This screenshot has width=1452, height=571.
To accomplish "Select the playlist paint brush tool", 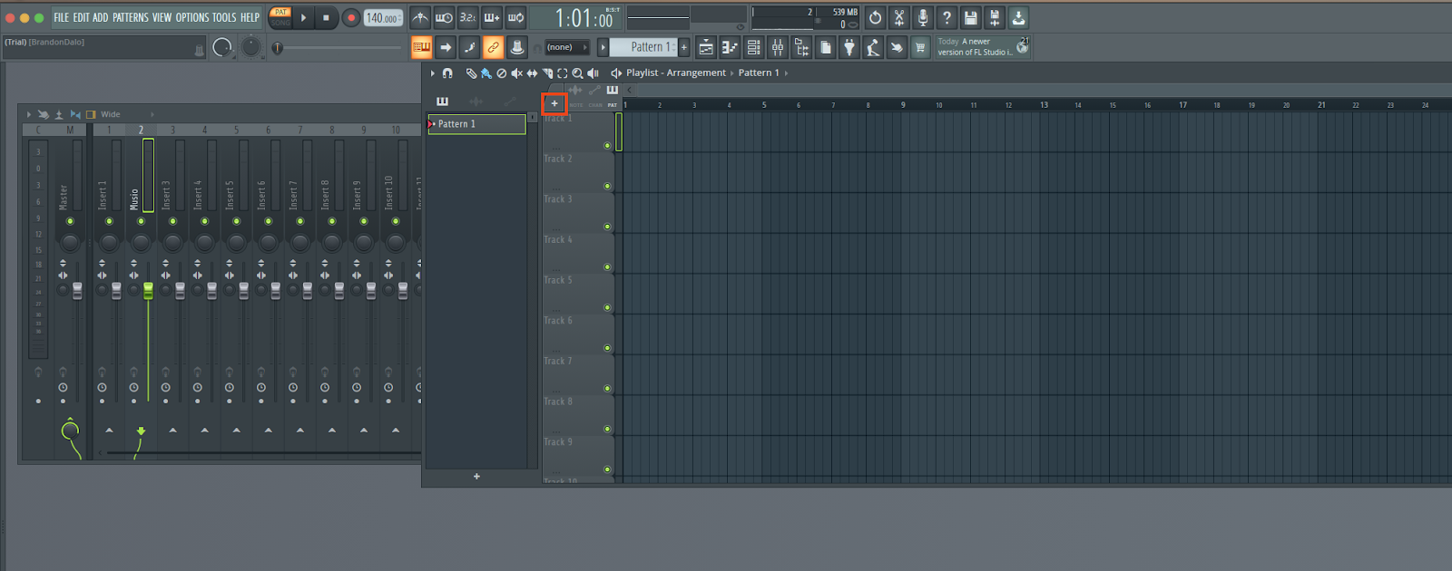I will click(x=486, y=73).
